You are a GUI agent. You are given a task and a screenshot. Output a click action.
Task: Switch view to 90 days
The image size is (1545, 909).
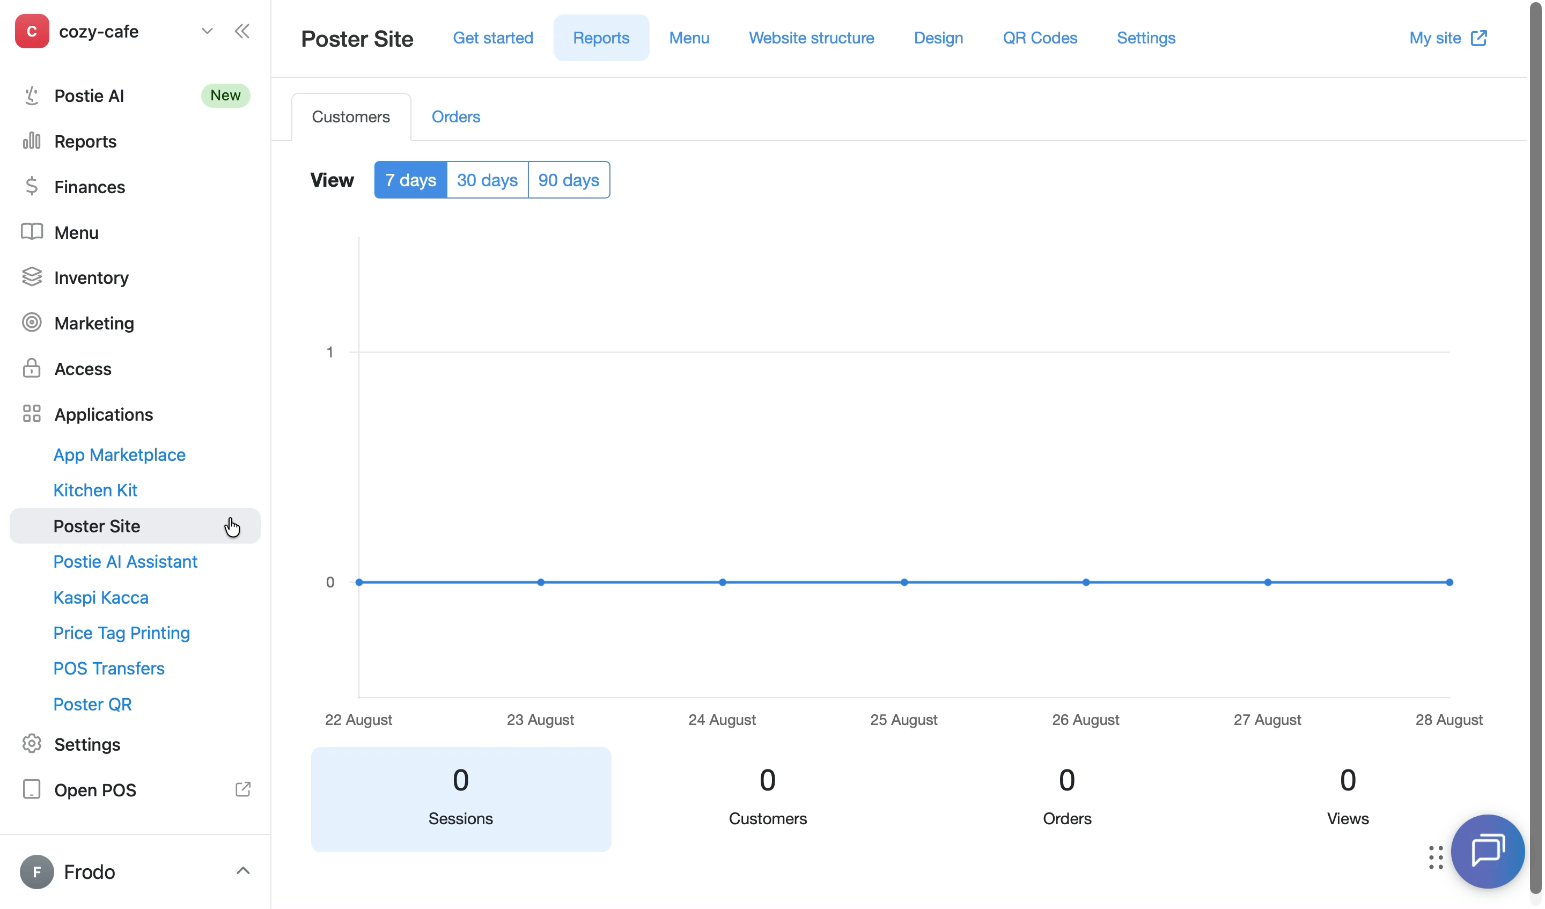(x=569, y=180)
